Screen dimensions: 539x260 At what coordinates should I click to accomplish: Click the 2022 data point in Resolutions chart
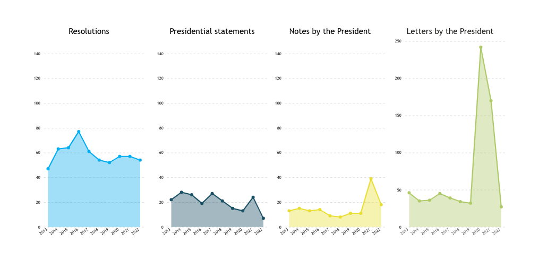(140, 160)
